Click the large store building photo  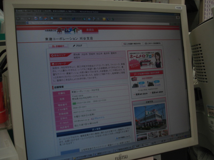click(150, 118)
